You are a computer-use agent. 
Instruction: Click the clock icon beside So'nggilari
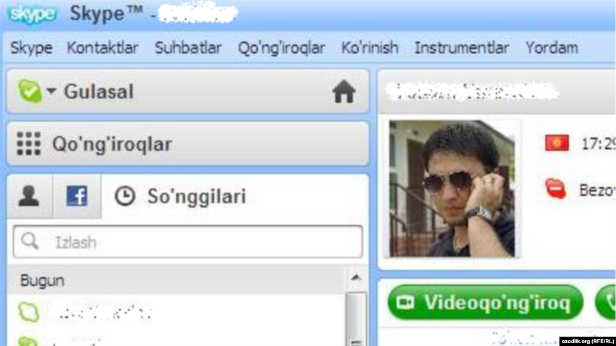(x=125, y=196)
